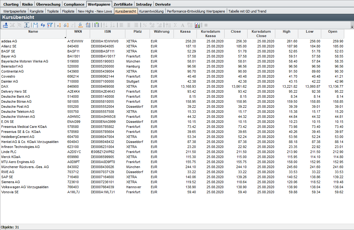Open the New Highs - New Lows sub-tab
This screenshot has width=354, height=230.
tap(95, 11)
